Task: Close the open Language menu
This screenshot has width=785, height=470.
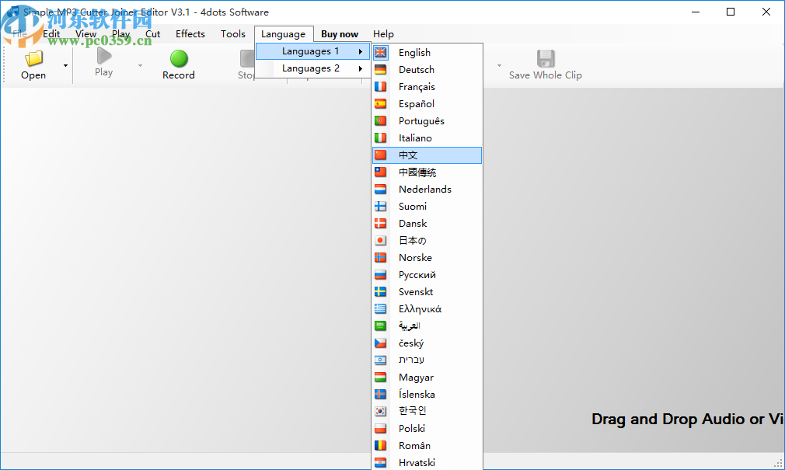Action: (284, 34)
